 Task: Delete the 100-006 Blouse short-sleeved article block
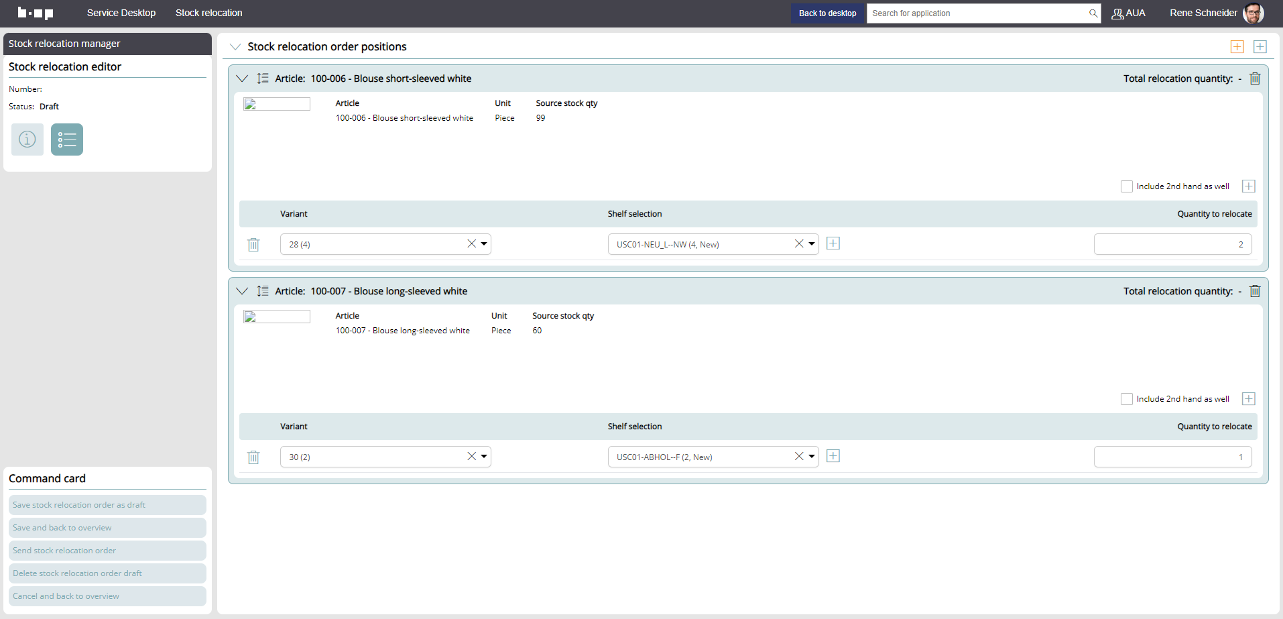[1255, 78]
